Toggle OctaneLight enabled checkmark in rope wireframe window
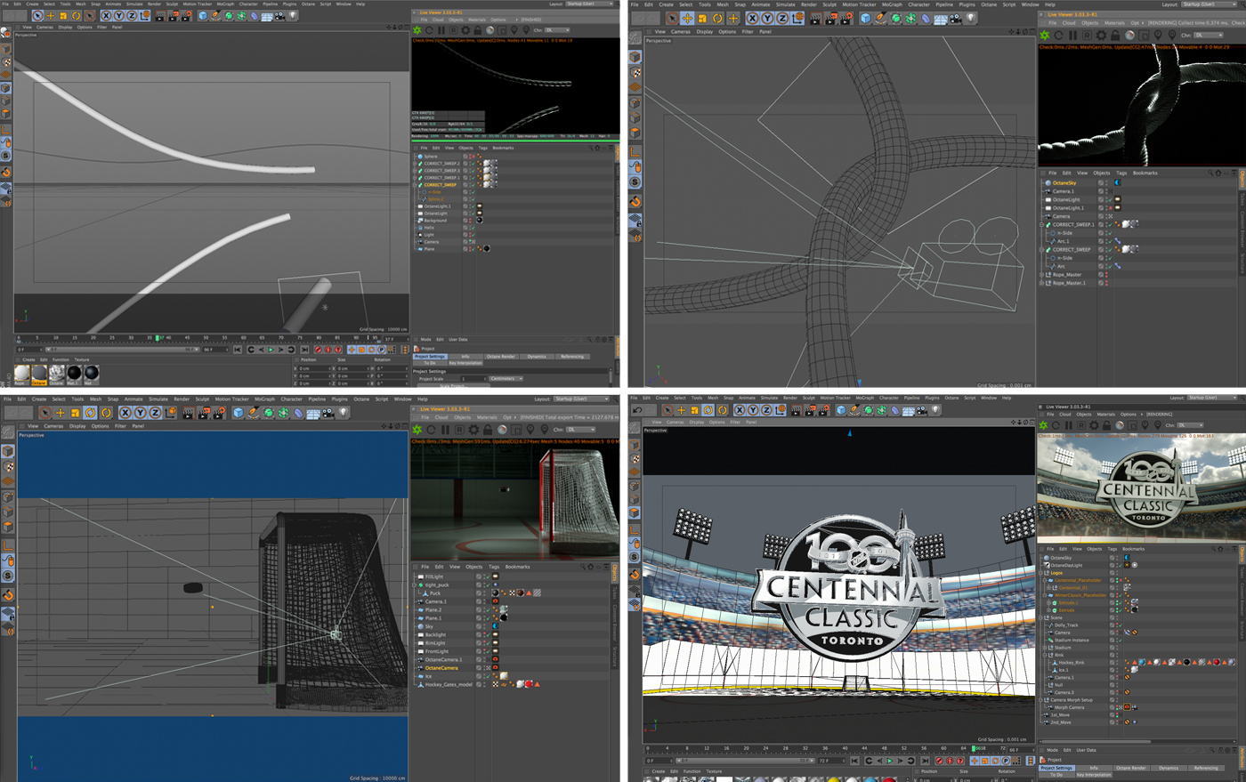Screen dimensions: 1246x782 [x=1111, y=199]
